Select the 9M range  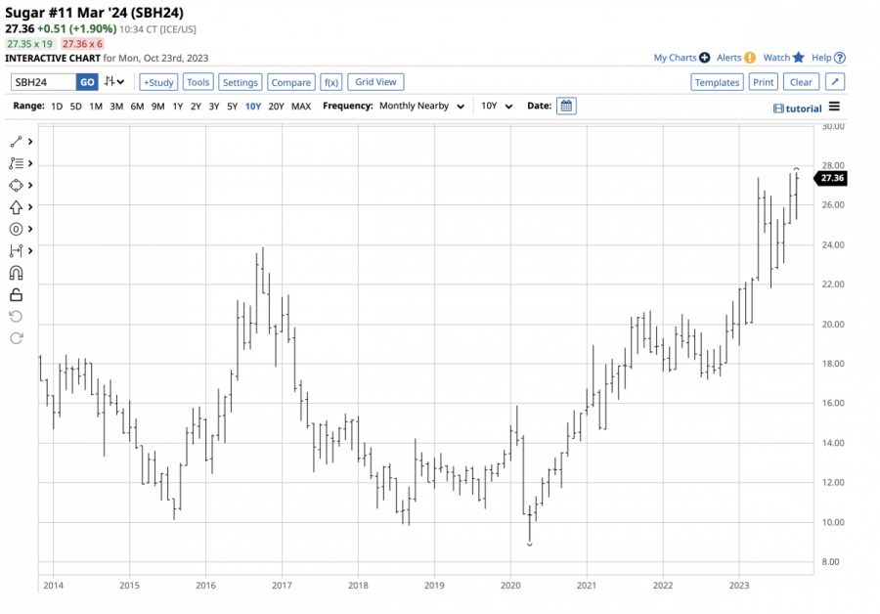point(157,106)
